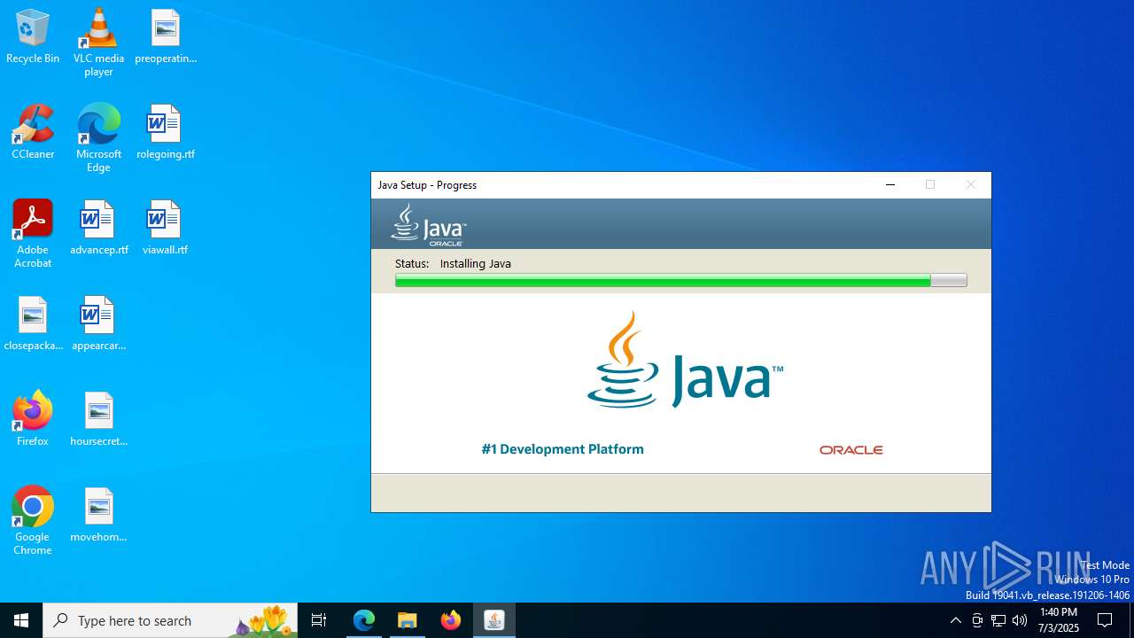Open the Recycle Bin desktop icon
The width and height of the screenshot is (1134, 638).
[x=33, y=36]
